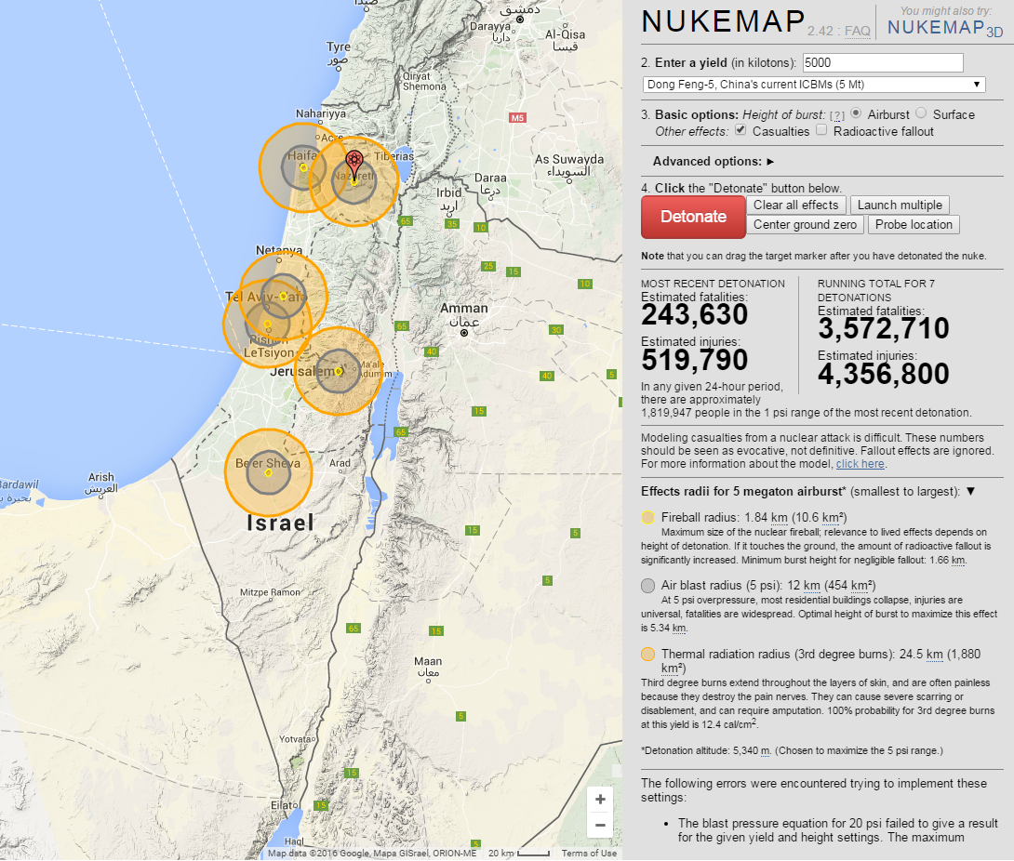This screenshot has width=1014, height=861.
Task: Click the red target marker pin near Nazareth
Action: (354, 165)
